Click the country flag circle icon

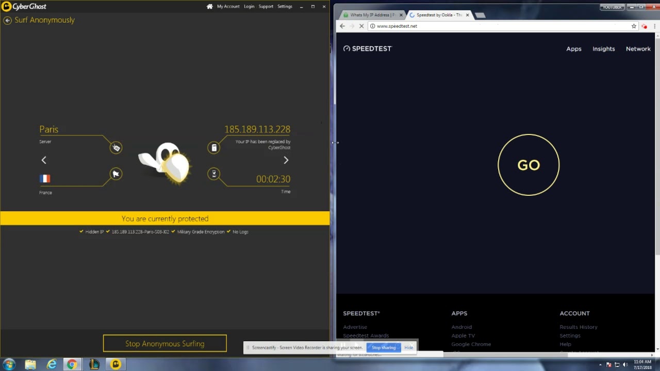click(x=116, y=174)
